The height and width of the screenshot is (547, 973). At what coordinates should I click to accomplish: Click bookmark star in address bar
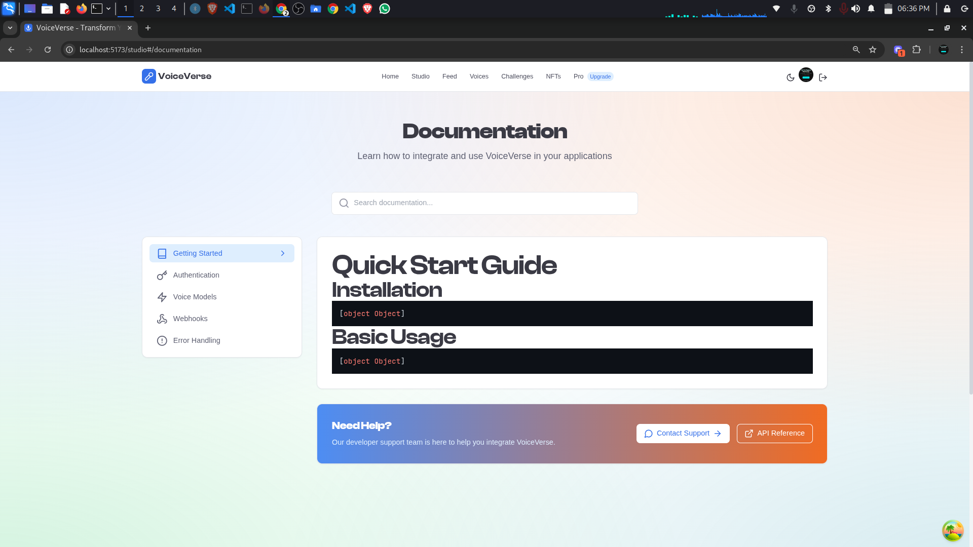873,50
